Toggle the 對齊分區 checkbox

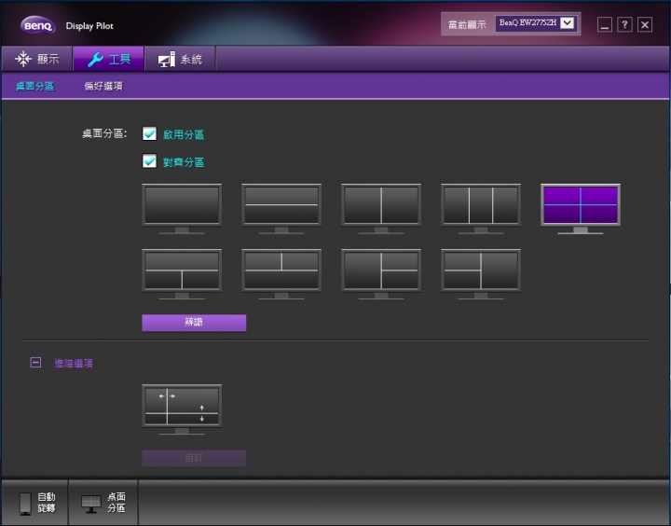149,161
